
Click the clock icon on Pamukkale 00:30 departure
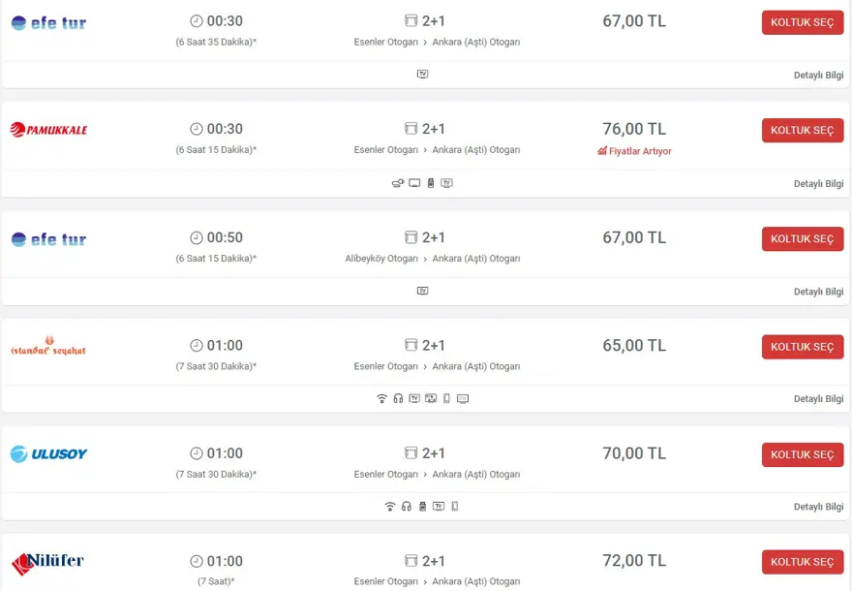[197, 129]
